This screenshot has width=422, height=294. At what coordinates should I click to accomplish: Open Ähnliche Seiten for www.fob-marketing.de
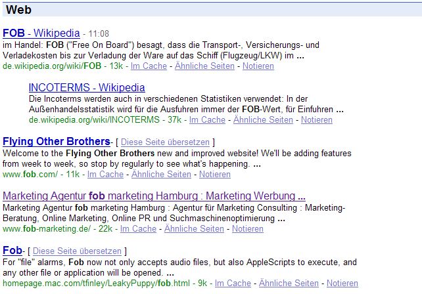pos(194,228)
